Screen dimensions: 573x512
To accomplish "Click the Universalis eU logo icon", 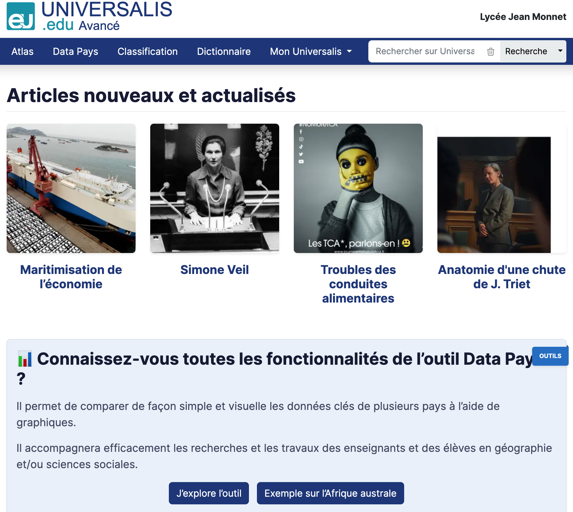I will pyautogui.click(x=21, y=16).
